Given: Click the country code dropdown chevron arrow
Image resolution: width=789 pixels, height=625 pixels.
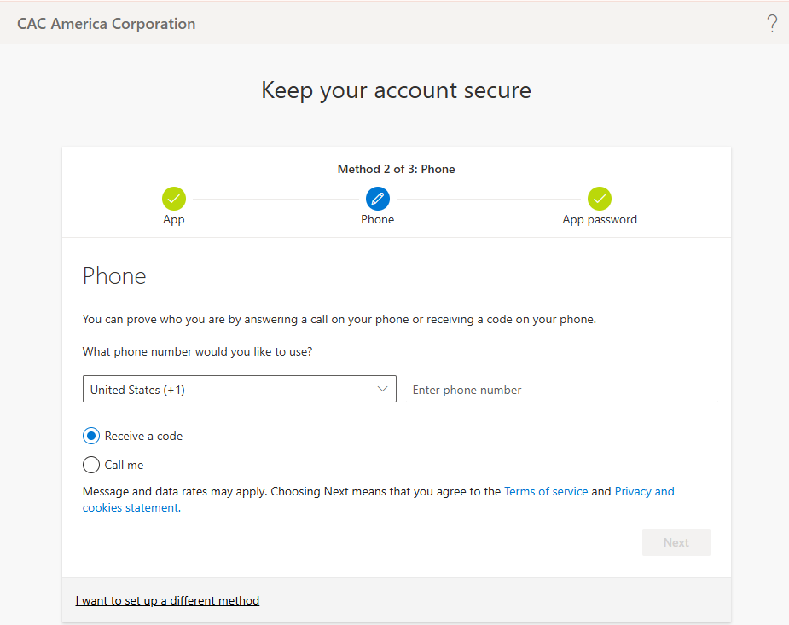Looking at the screenshot, I should [382, 389].
